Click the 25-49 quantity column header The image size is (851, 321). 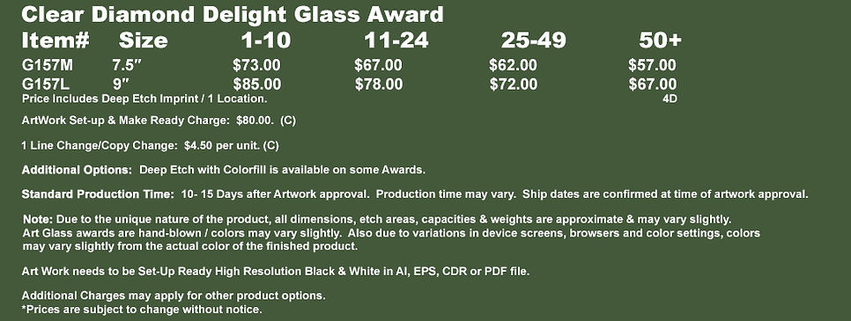534,40
